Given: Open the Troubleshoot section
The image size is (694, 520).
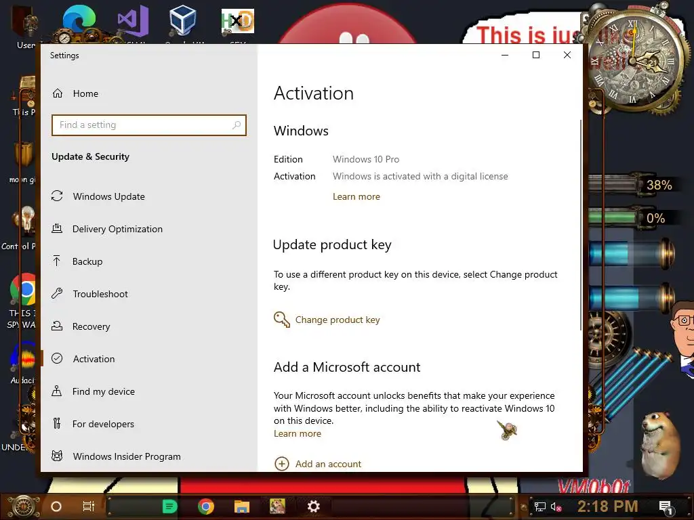Looking at the screenshot, I should 100,294.
